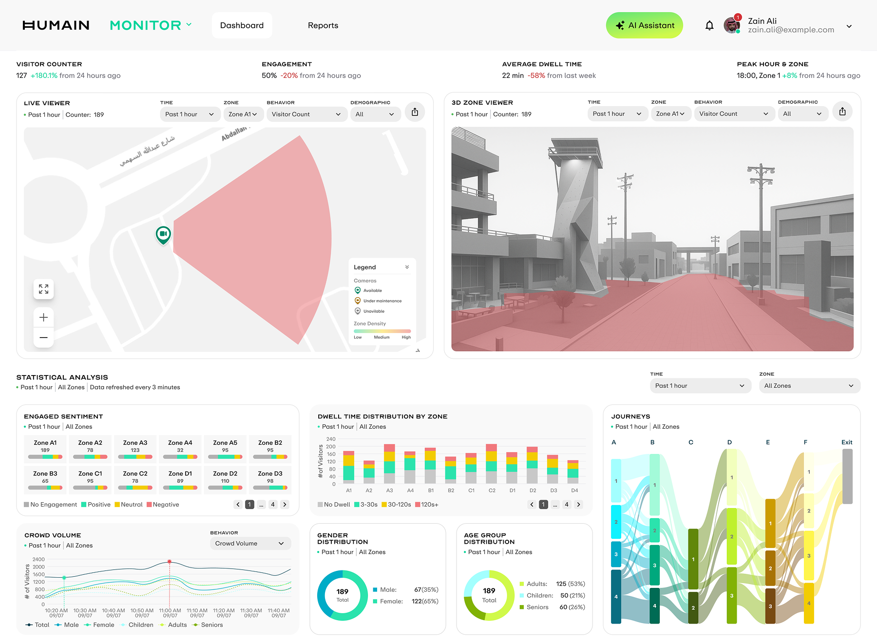Open the Zone A1 dropdown in Live Viewer
This screenshot has width=877, height=643.
coord(243,114)
